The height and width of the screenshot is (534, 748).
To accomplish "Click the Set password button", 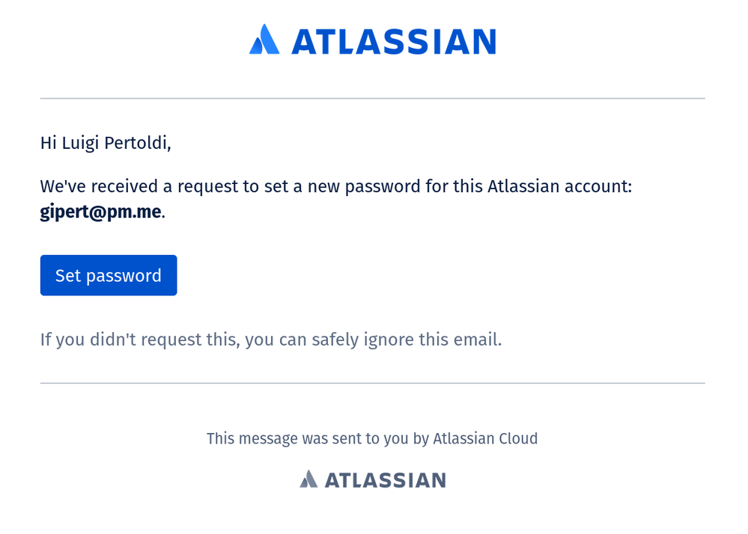I will click(109, 275).
